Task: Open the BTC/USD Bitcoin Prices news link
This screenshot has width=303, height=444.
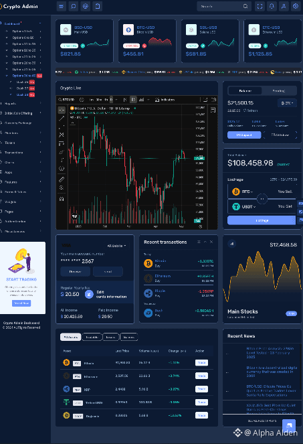Action: pos(271,390)
